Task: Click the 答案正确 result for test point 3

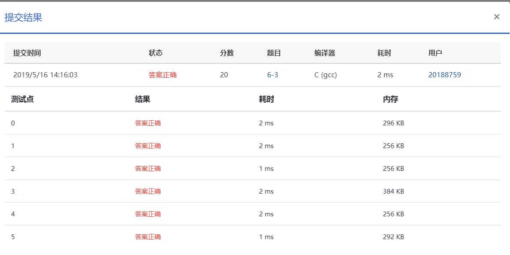Action: click(x=148, y=191)
